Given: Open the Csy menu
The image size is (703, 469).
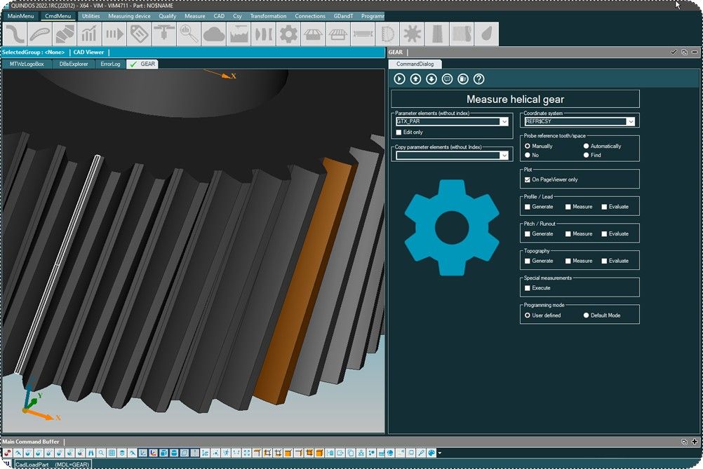Looking at the screenshot, I should tap(237, 16).
